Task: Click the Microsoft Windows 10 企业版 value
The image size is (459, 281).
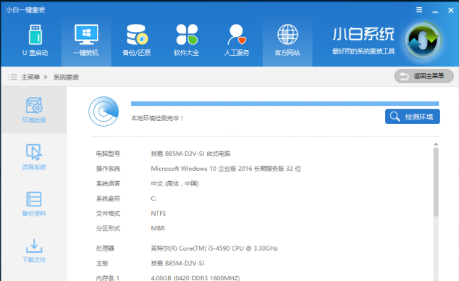Action: tap(226, 169)
